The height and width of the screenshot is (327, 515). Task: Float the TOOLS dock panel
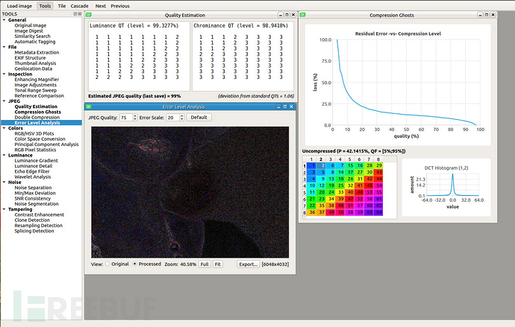point(75,13)
